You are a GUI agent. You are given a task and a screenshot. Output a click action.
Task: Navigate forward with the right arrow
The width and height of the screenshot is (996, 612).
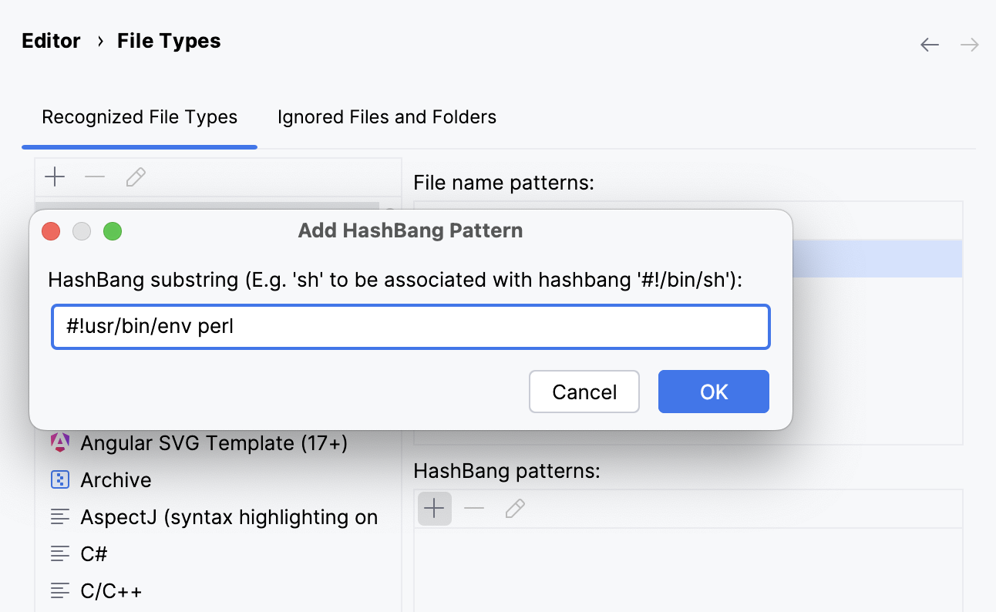(x=968, y=44)
